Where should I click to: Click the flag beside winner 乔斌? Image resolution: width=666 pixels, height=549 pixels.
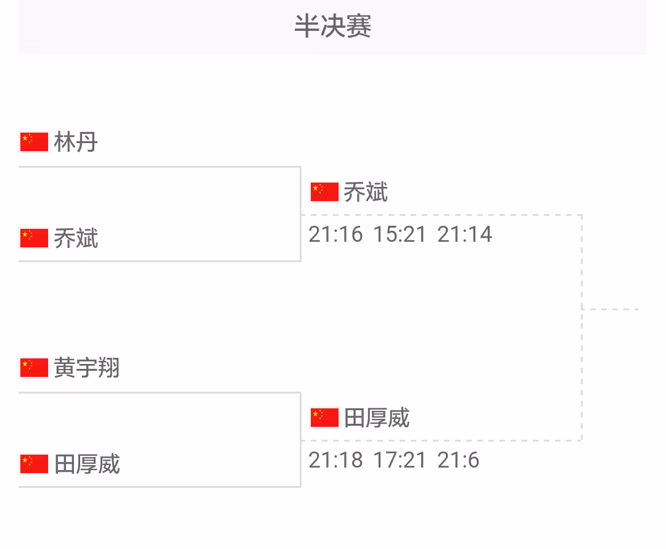tap(324, 192)
